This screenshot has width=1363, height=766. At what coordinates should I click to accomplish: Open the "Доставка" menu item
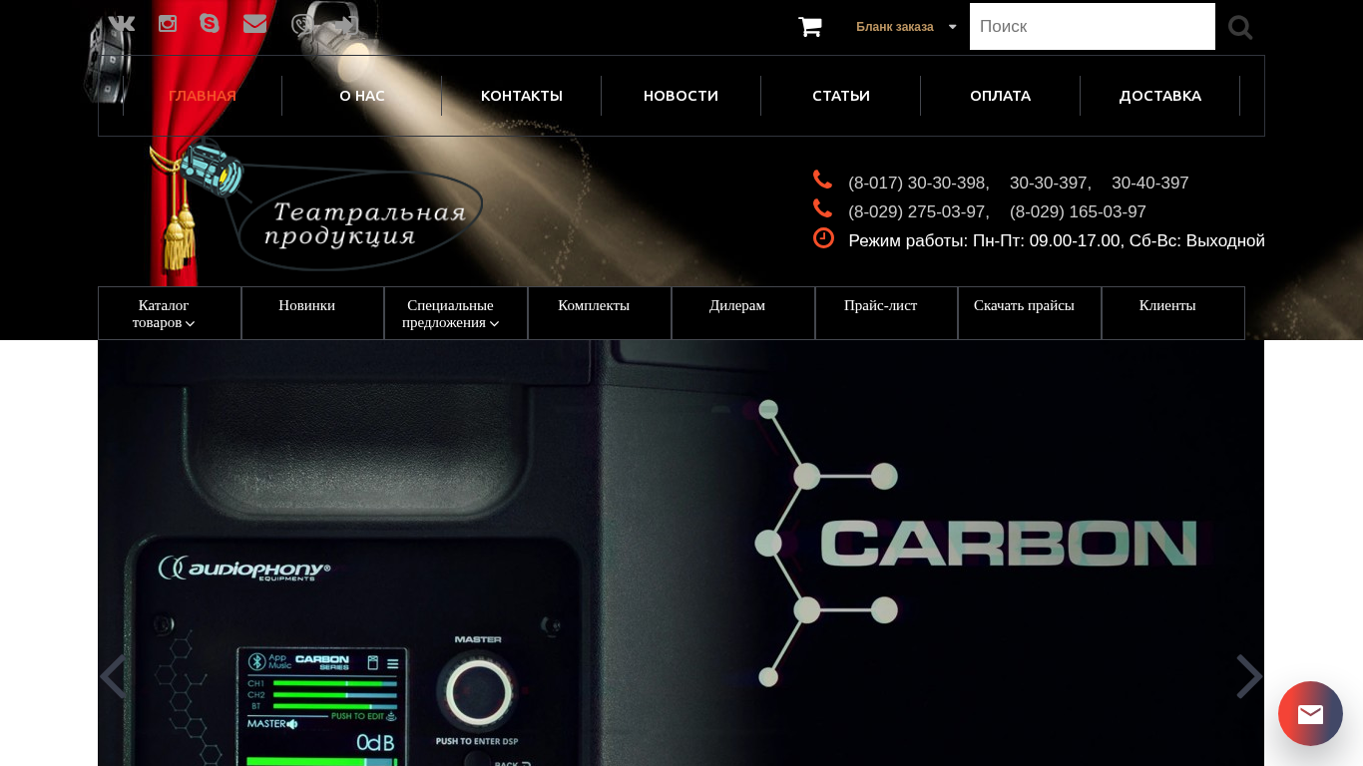pos(1160,96)
